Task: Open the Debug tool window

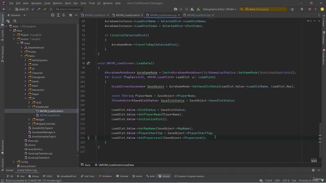Action: (34, 176)
